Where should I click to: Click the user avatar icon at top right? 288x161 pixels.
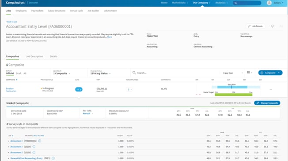pyautogui.click(x=269, y=3)
